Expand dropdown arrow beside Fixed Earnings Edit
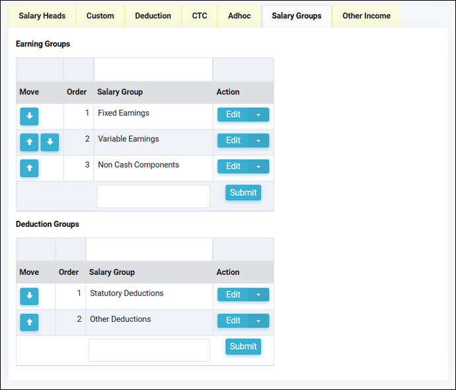This screenshot has height=390, width=456. [x=258, y=114]
